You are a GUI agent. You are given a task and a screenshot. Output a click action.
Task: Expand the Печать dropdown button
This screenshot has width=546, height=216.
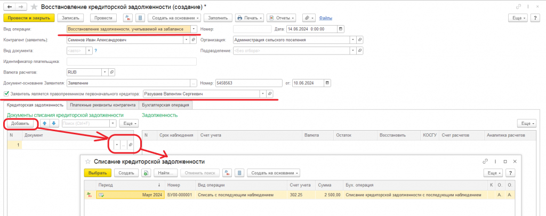coord(250,18)
